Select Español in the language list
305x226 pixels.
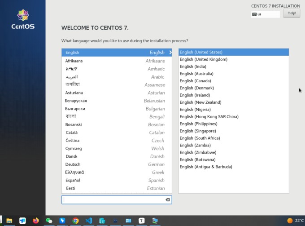[117, 181]
